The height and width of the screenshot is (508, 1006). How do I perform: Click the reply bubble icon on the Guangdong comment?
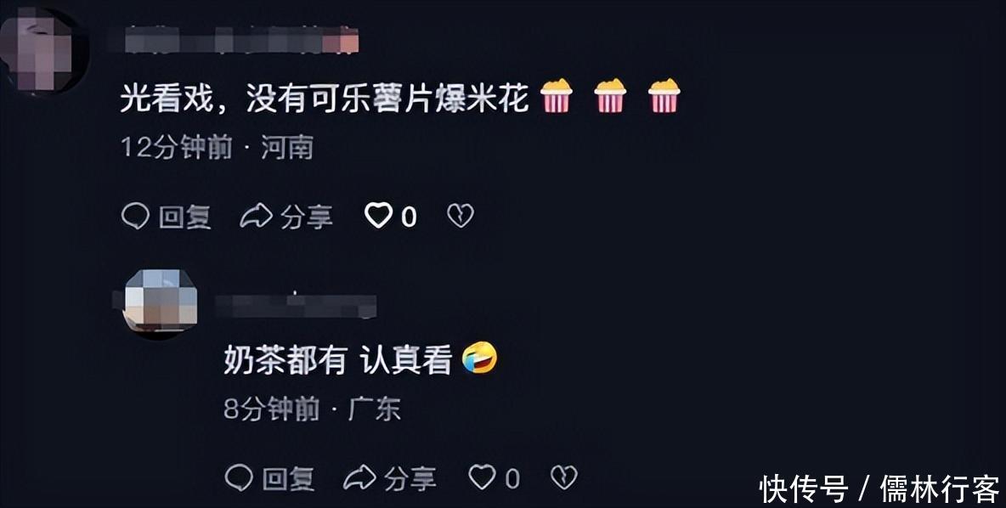[x=240, y=478]
